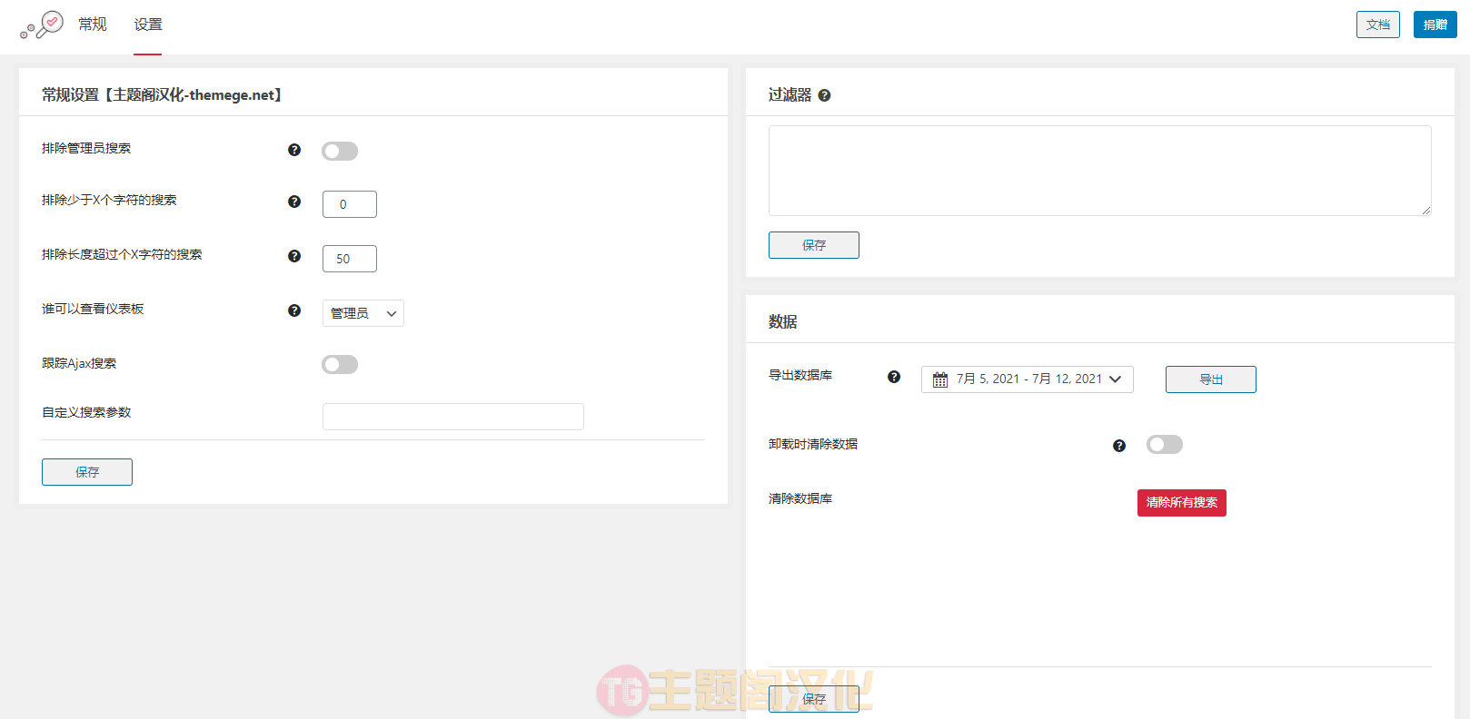The width and height of the screenshot is (1470, 719).
Task: Click the 数据 section heading
Action: pos(783,321)
